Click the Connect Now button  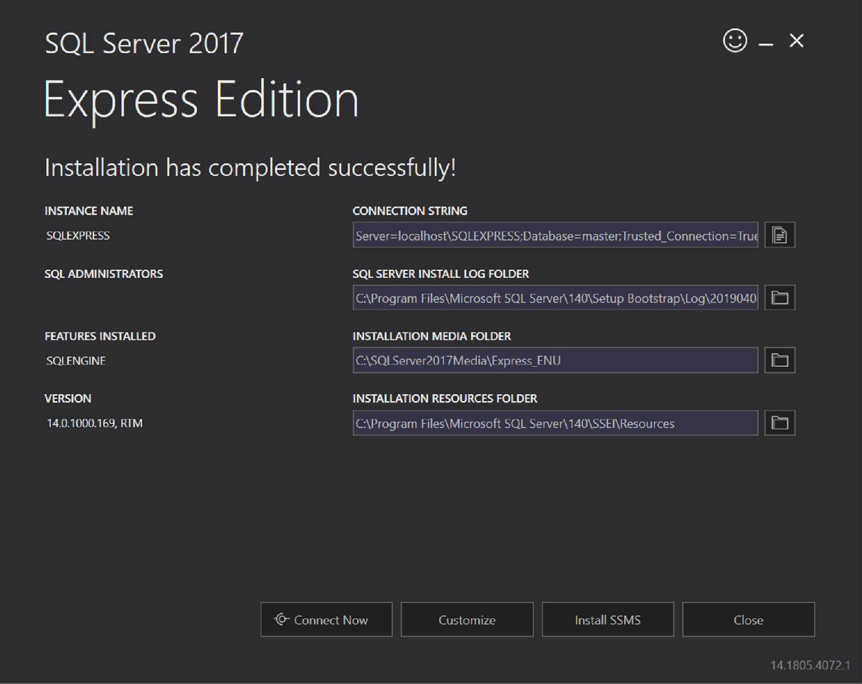pos(326,620)
